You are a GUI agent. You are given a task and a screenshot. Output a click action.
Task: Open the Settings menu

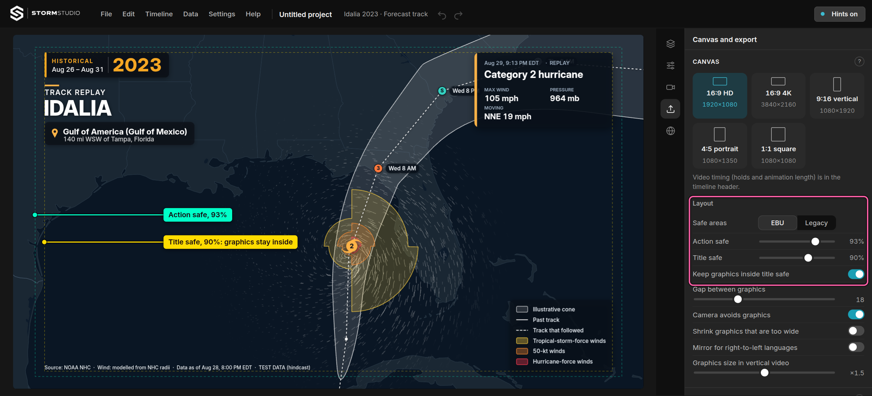click(x=222, y=14)
